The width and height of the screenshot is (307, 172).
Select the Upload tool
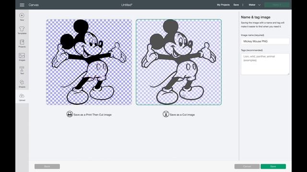point(22,97)
